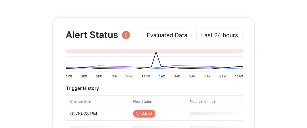
Task: Click the 11PM axis label
Action: 146,76
